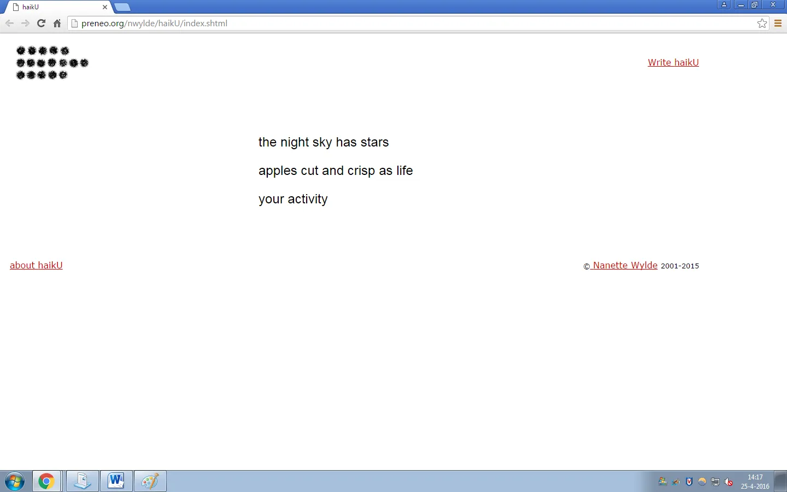
Task: Go to the browser Home page
Action: coord(57,24)
